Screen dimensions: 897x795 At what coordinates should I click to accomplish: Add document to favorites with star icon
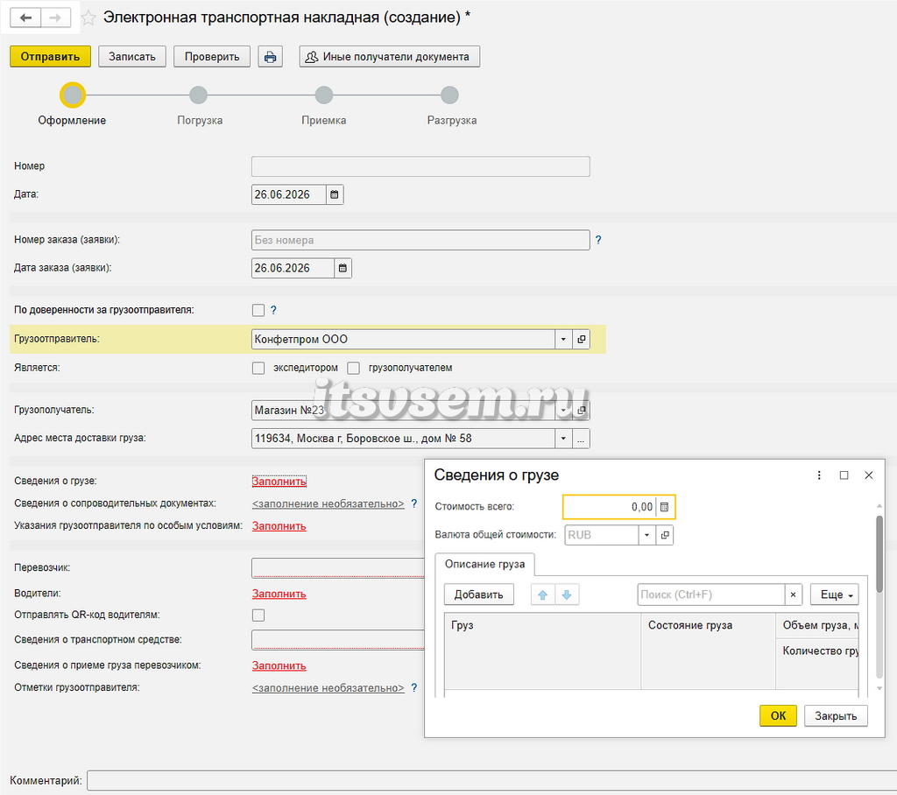pyautogui.click(x=88, y=18)
